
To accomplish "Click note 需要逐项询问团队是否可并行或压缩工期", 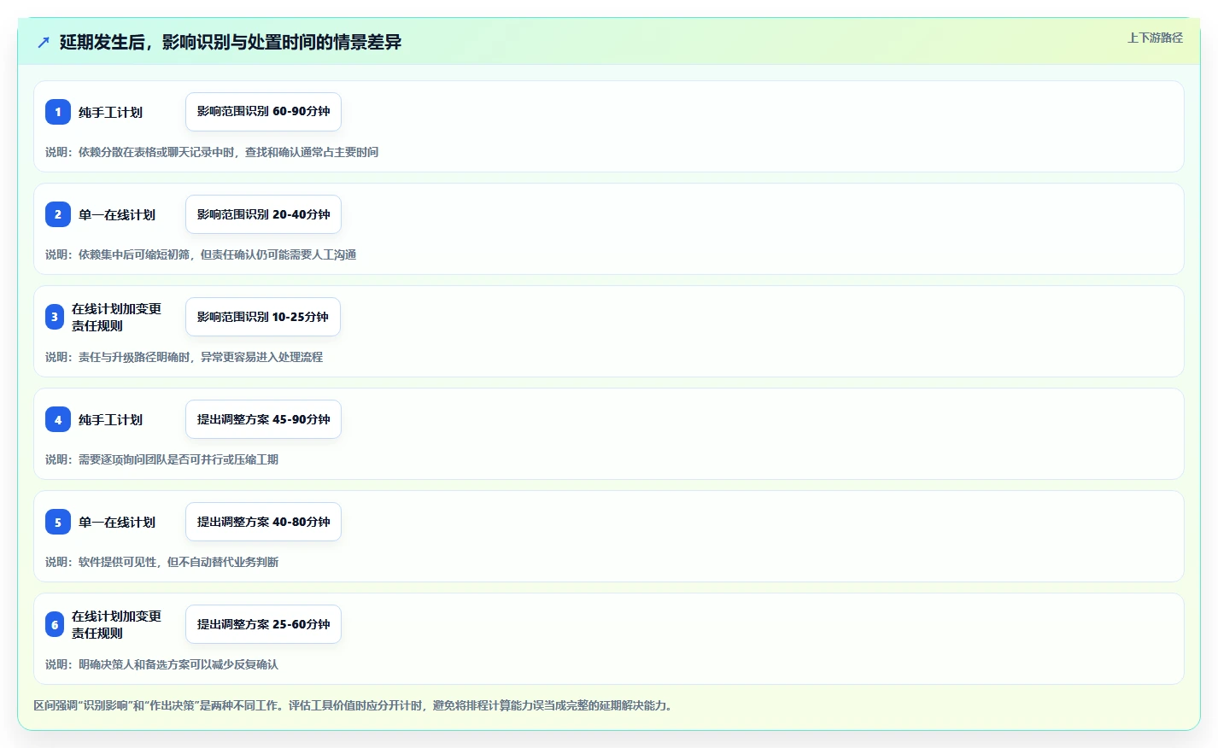I will tap(161, 459).
